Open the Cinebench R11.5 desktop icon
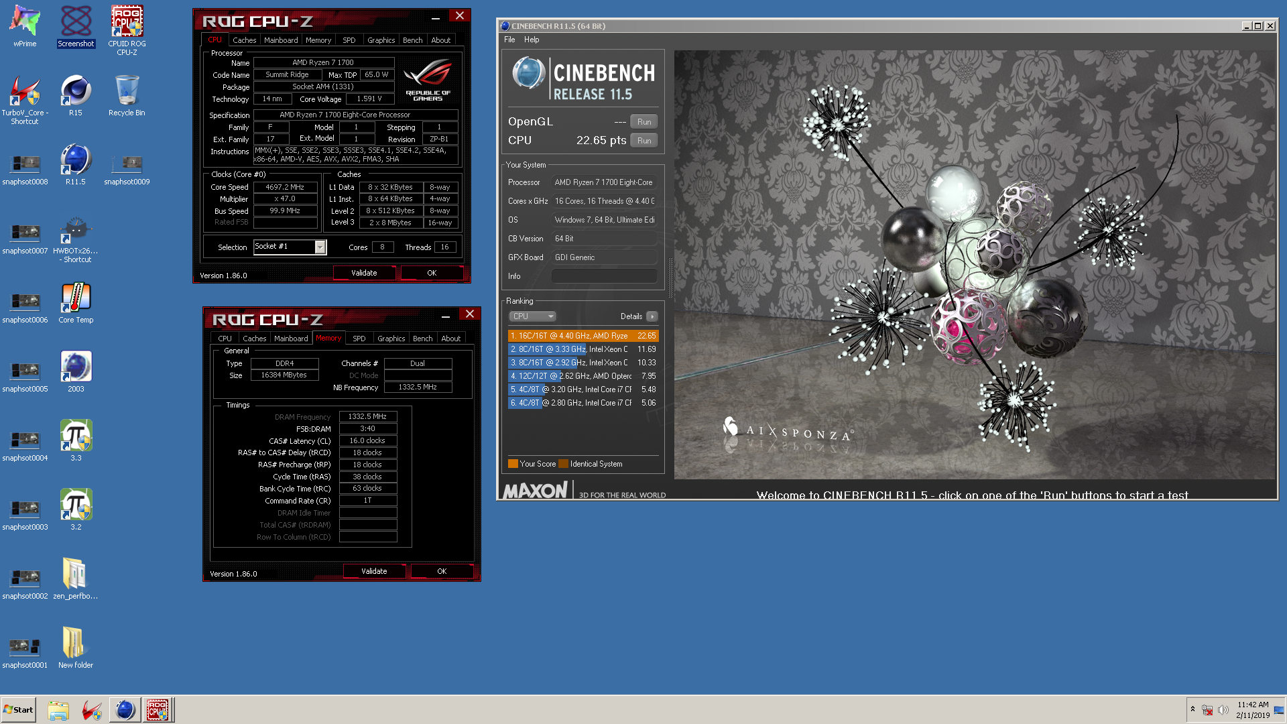 pyautogui.click(x=76, y=164)
